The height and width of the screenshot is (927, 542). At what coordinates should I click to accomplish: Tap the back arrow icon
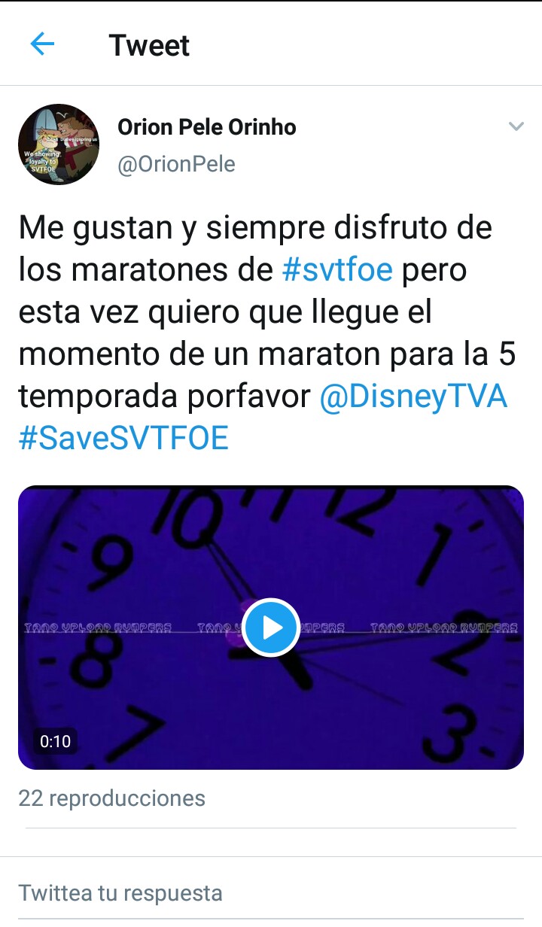click(43, 45)
